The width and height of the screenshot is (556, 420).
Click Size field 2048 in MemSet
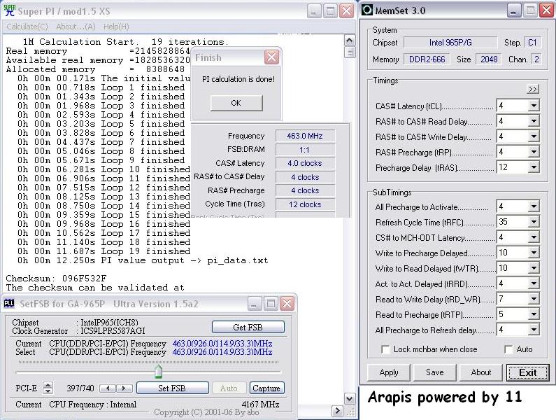tap(489, 59)
